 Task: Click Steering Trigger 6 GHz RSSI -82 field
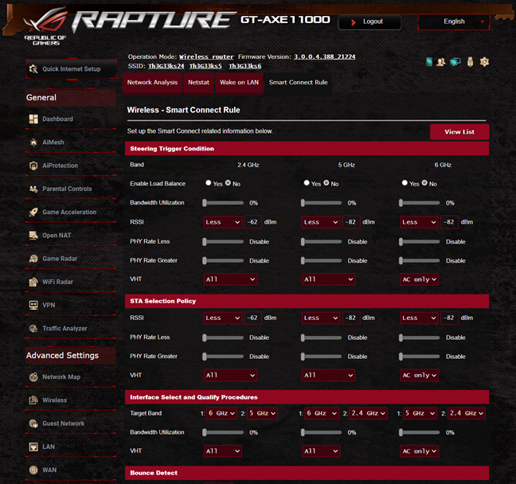[449, 222]
